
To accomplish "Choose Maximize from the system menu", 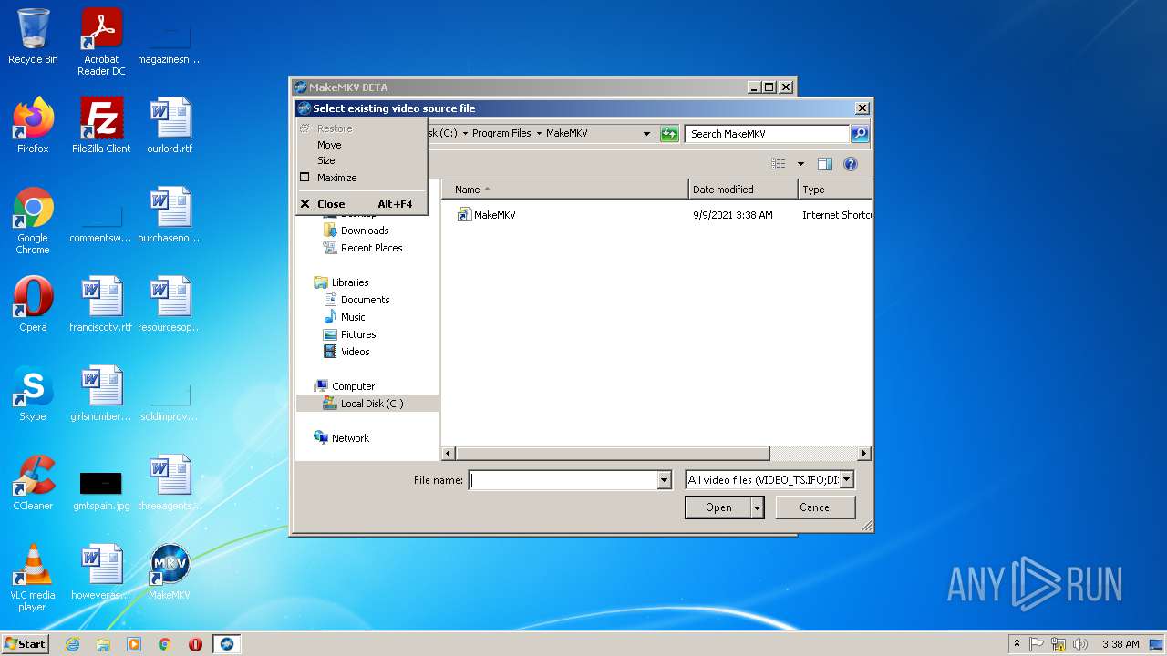I will (336, 178).
